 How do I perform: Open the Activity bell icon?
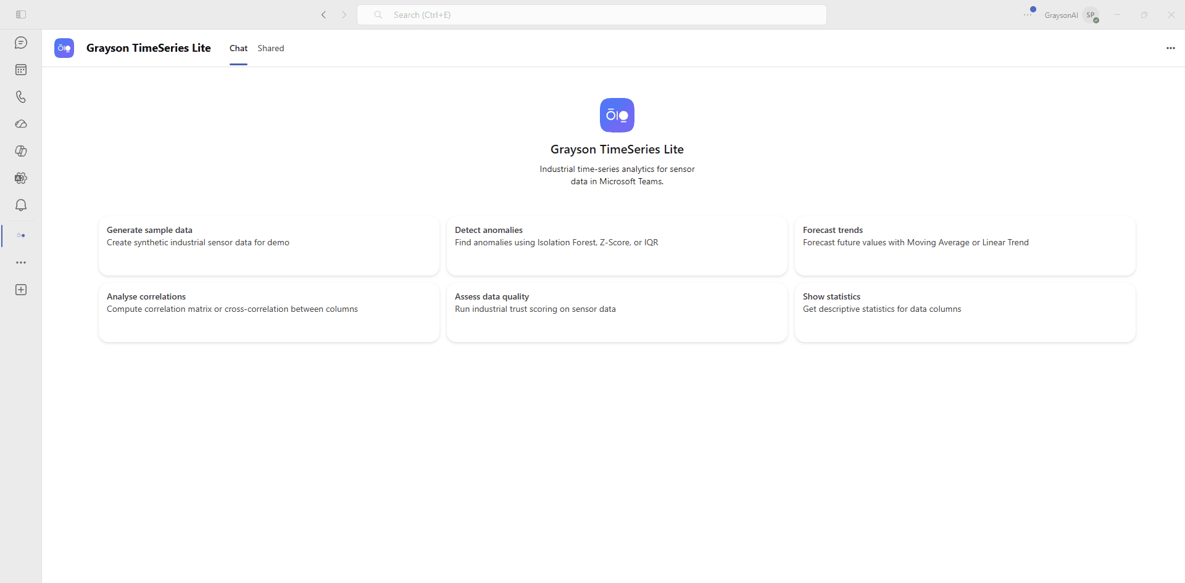pyautogui.click(x=21, y=205)
